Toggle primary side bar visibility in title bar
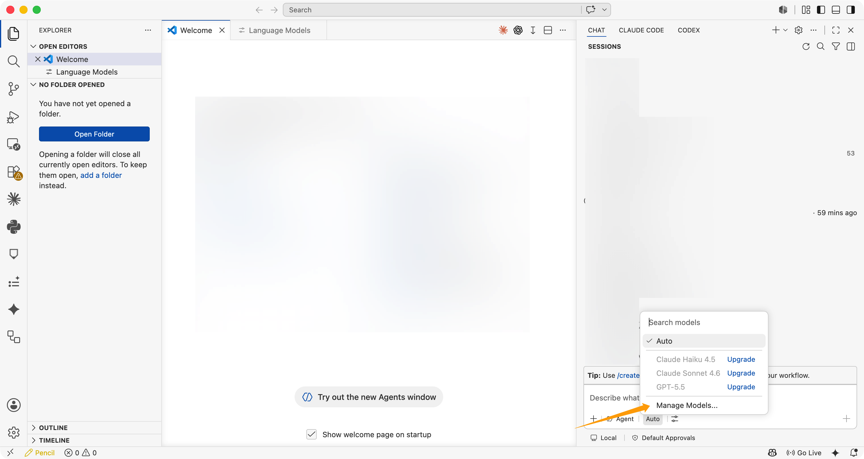Screen dimensions: 864x459 [821, 10]
